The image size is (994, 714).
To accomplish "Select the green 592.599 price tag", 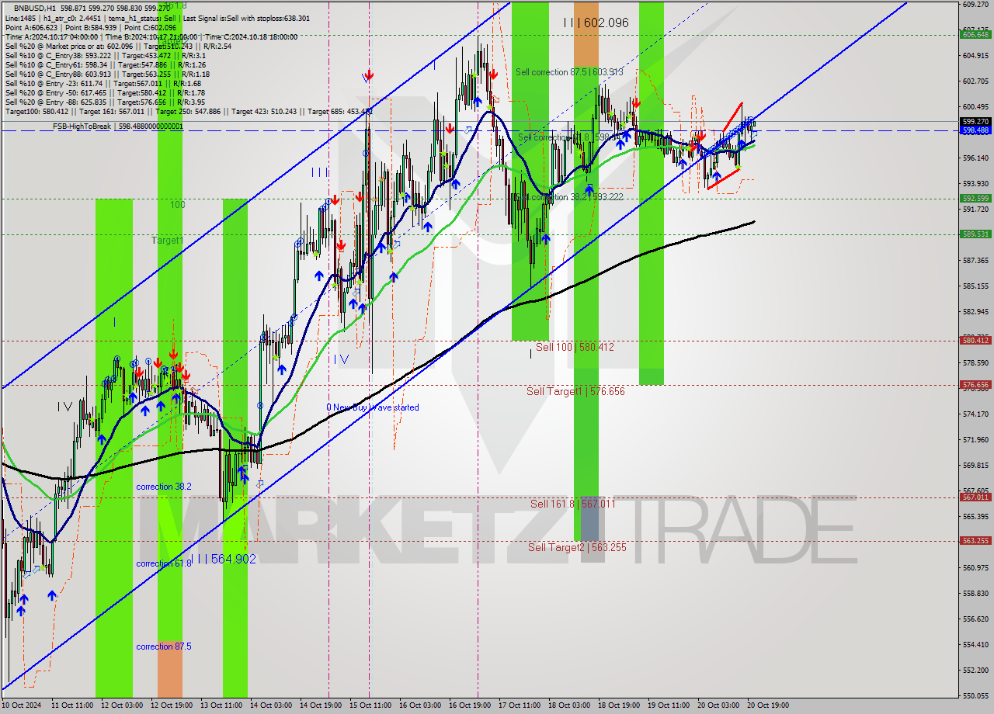I will point(975,199).
